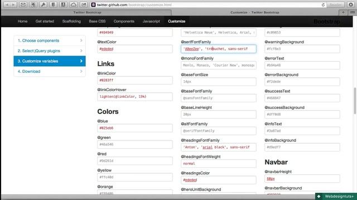Image resolution: width=357 pixels, height=200 pixels.
Task: Click the Bootstrap brand link
Action: click(327, 22)
